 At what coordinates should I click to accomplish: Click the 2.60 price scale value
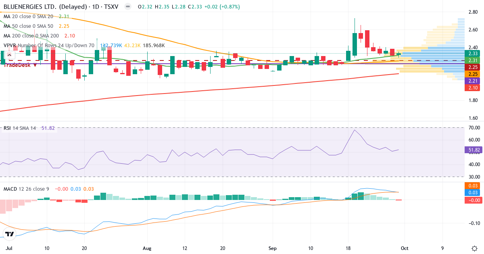(x=473, y=30)
